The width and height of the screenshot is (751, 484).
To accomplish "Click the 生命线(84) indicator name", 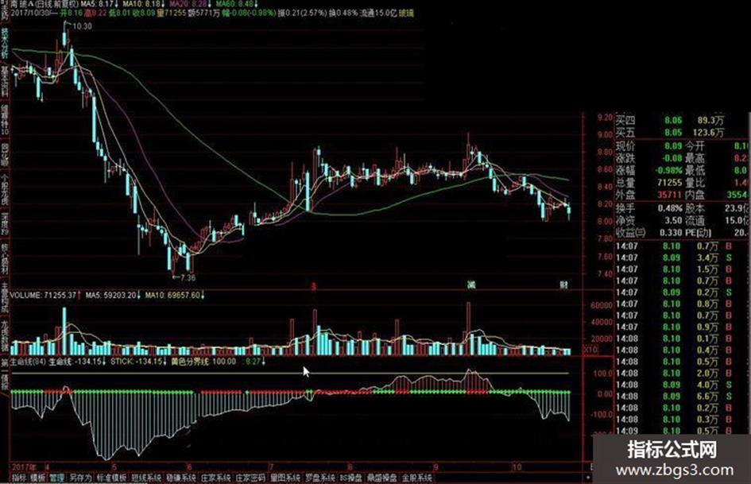I will pos(28,362).
